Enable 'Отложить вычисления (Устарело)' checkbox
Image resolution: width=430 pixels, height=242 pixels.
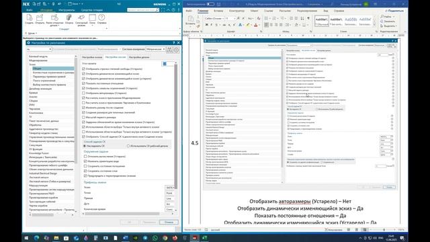click(x=85, y=157)
